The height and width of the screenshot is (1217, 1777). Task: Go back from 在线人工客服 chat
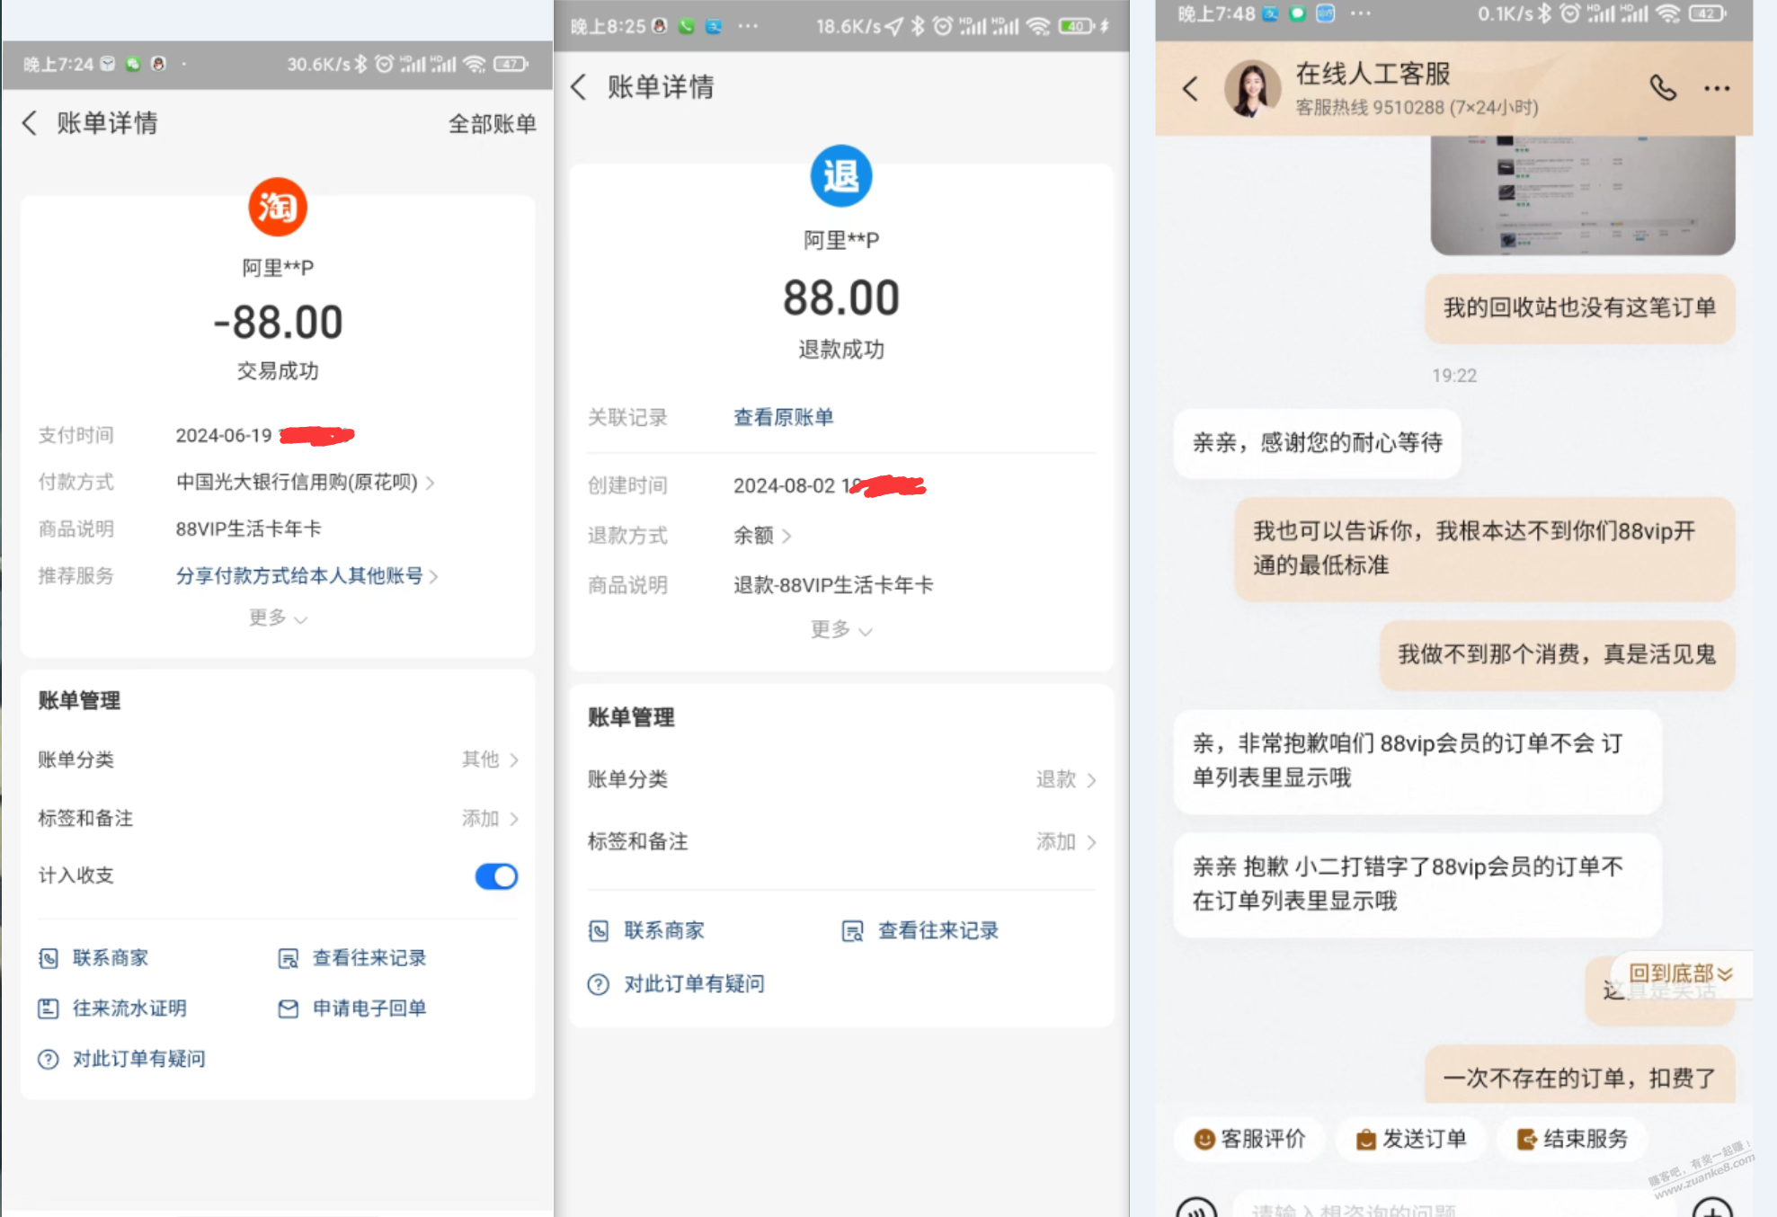[x=1191, y=88]
